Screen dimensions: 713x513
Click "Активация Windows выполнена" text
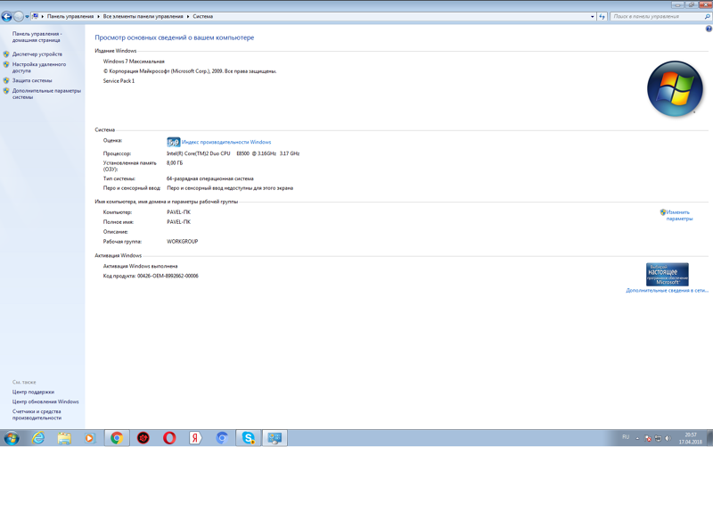141,266
